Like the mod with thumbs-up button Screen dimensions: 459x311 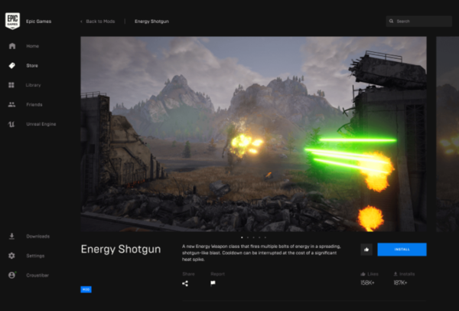[x=366, y=250]
